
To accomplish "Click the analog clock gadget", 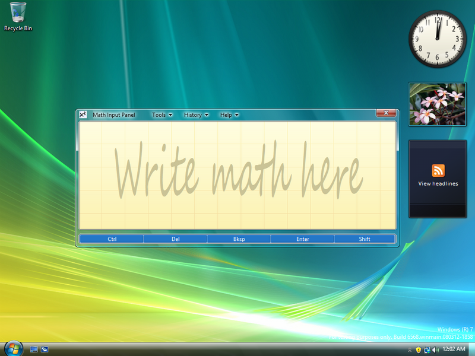I will 437,39.
